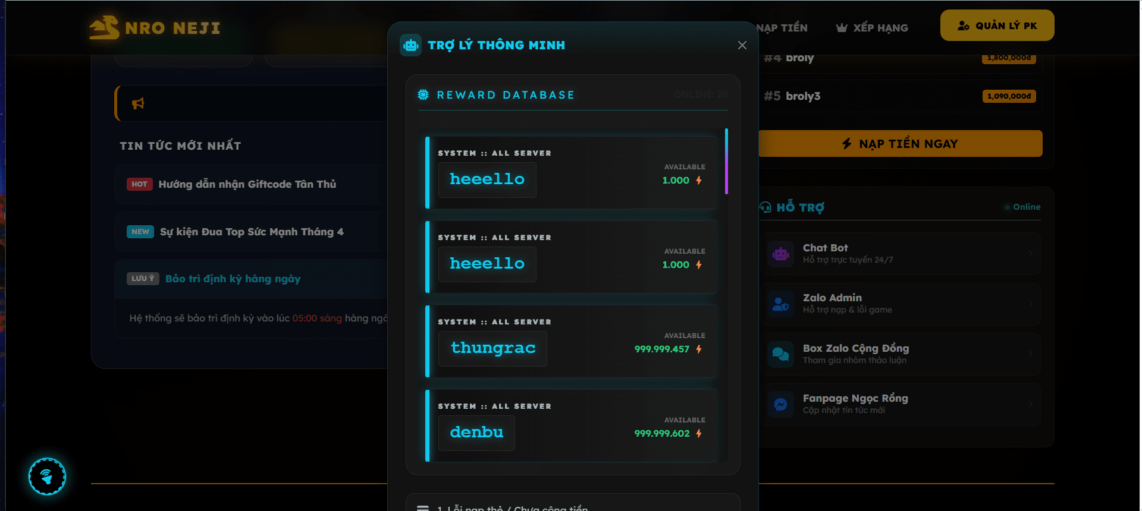Click the megaphone announcement icon

[138, 104]
